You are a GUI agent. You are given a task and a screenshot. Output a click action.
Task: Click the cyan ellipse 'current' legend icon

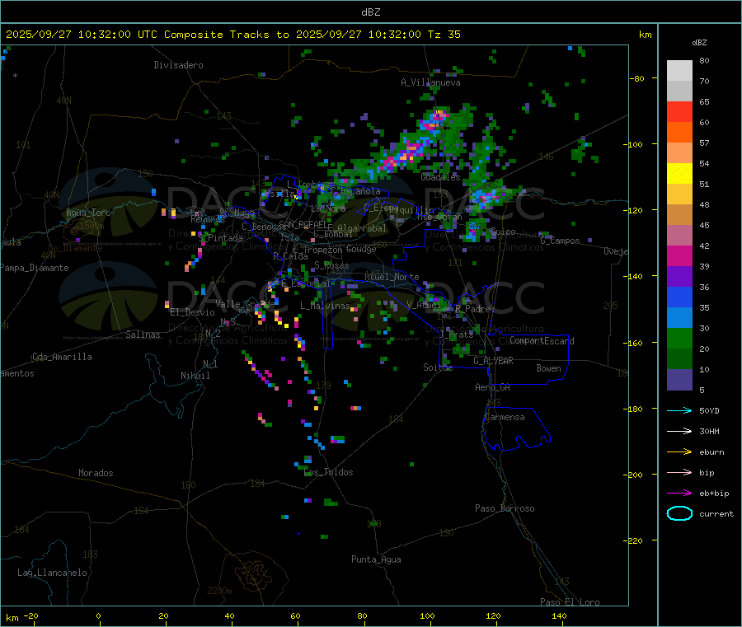(x=679, y=513)
